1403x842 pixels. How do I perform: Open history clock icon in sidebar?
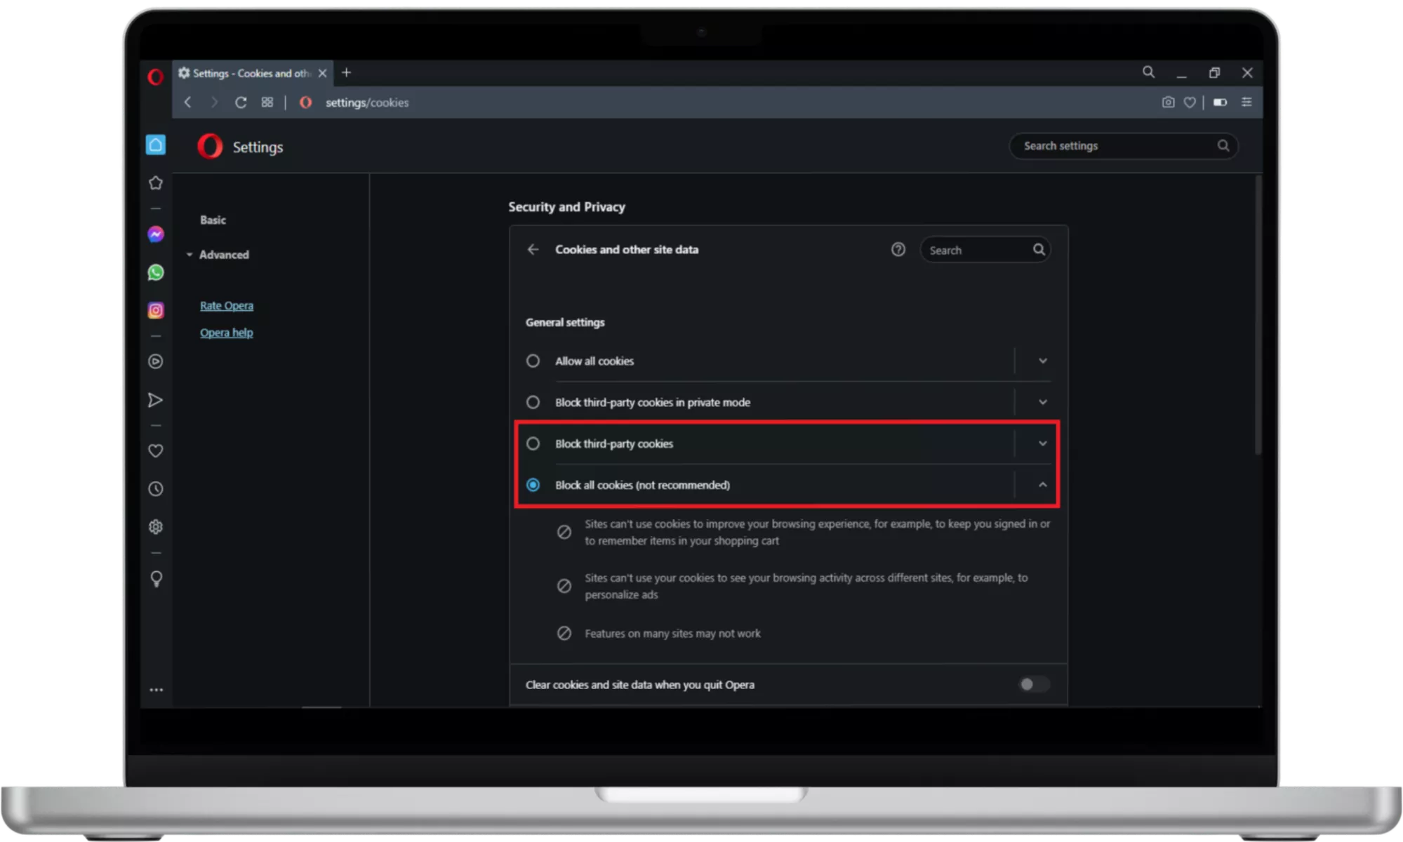click(x=156, y=489)
